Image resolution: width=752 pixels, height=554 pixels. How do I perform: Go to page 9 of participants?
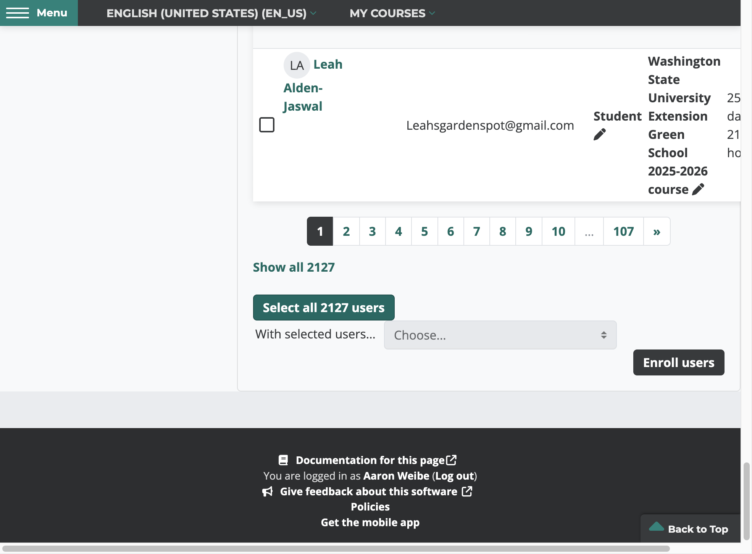[x=529, y=231]
